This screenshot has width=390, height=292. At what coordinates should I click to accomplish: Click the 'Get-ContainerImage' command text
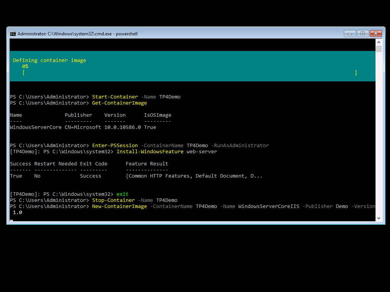(x=119, y=103)
